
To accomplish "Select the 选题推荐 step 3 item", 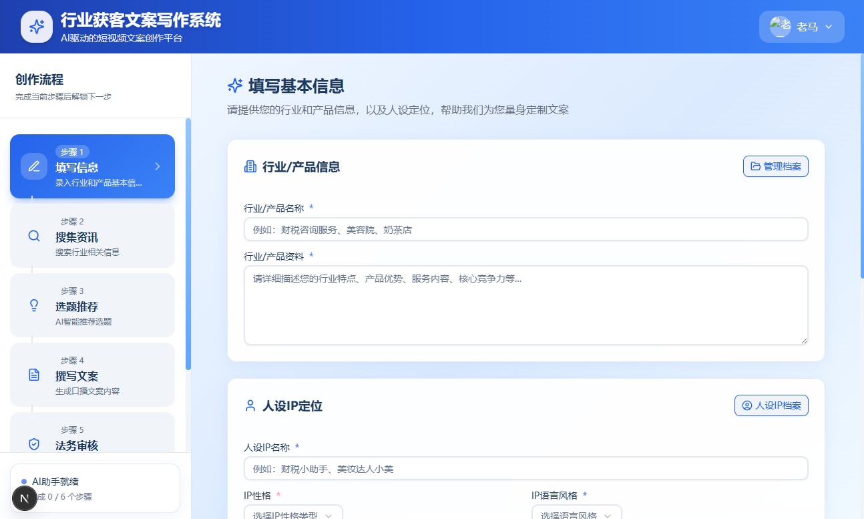I will [92, 305].
